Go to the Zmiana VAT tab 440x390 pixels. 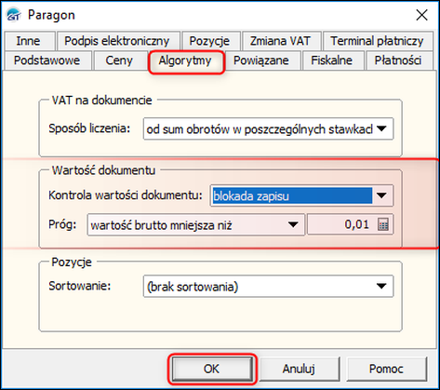tap(280, 41)
